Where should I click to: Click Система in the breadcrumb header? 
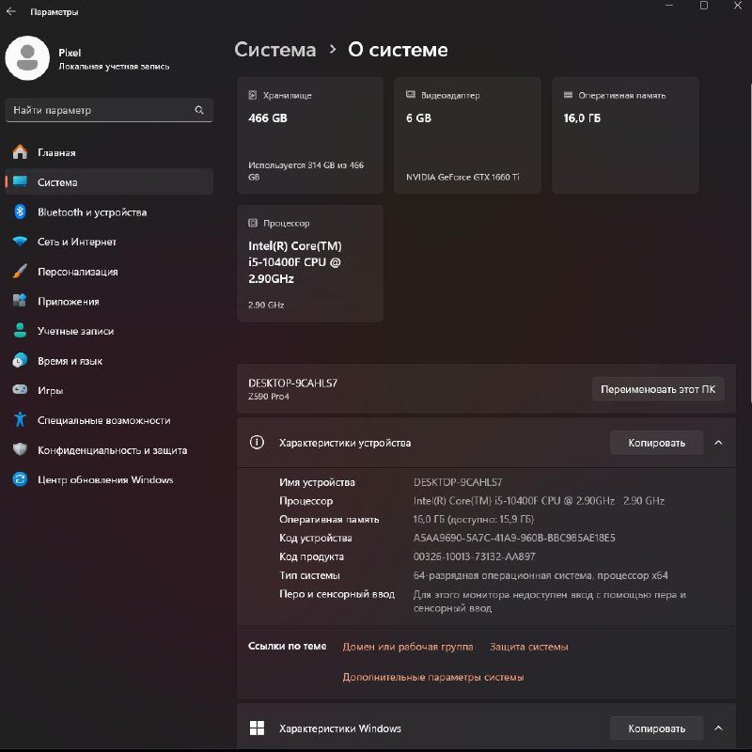click(274, 49)
